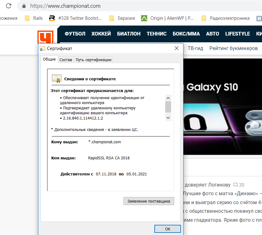Confirm the dialog with OK

[167, 229]
